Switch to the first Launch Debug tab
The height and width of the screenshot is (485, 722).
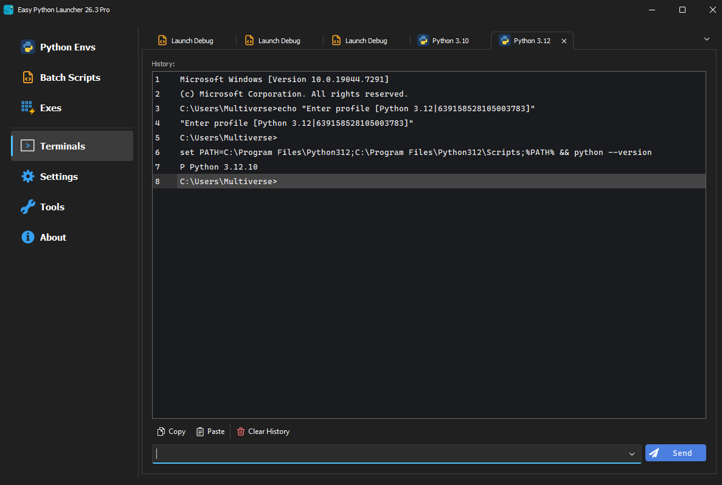click(192, 41)
